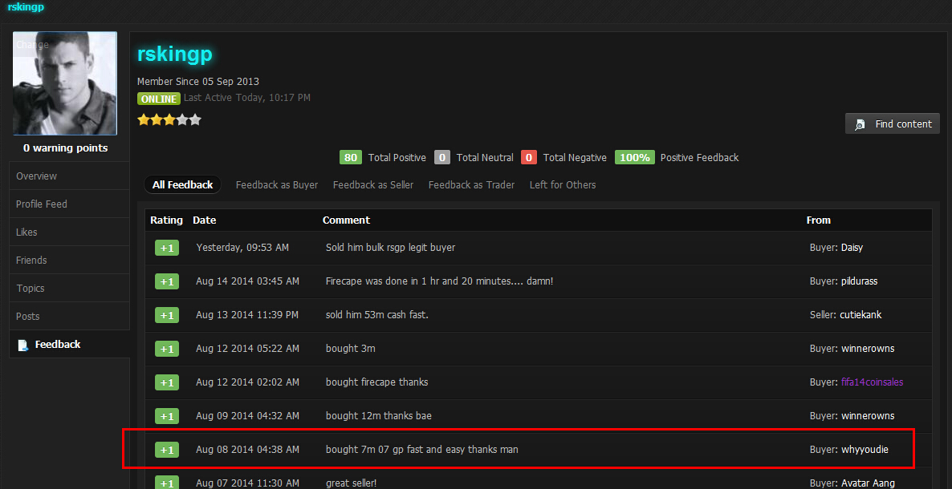
Task: Click 'Last Active Today, 10:17 PM' text
Action: 247,98
